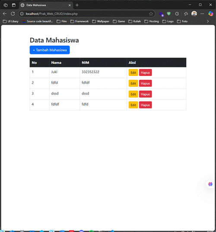216x232 pixels.
Task: Open the Source code beautif... bookmark
Action: tap(38, 22)
